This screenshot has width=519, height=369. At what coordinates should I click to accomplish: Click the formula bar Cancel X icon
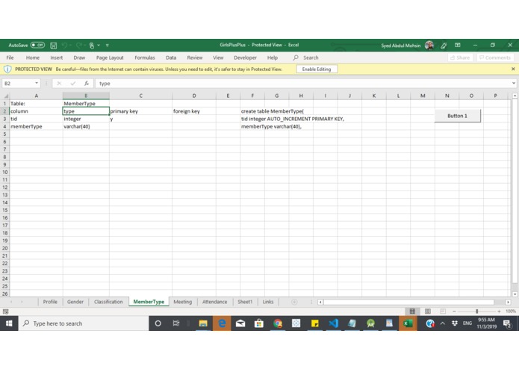(x=59, y=84)
